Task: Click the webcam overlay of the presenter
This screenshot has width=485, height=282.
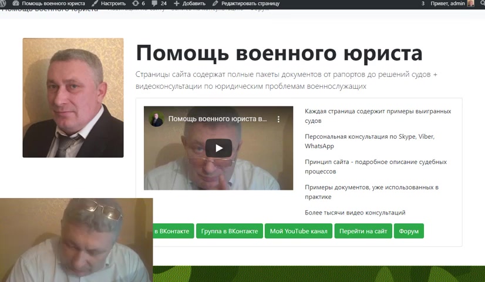Action: pos(76,240)
